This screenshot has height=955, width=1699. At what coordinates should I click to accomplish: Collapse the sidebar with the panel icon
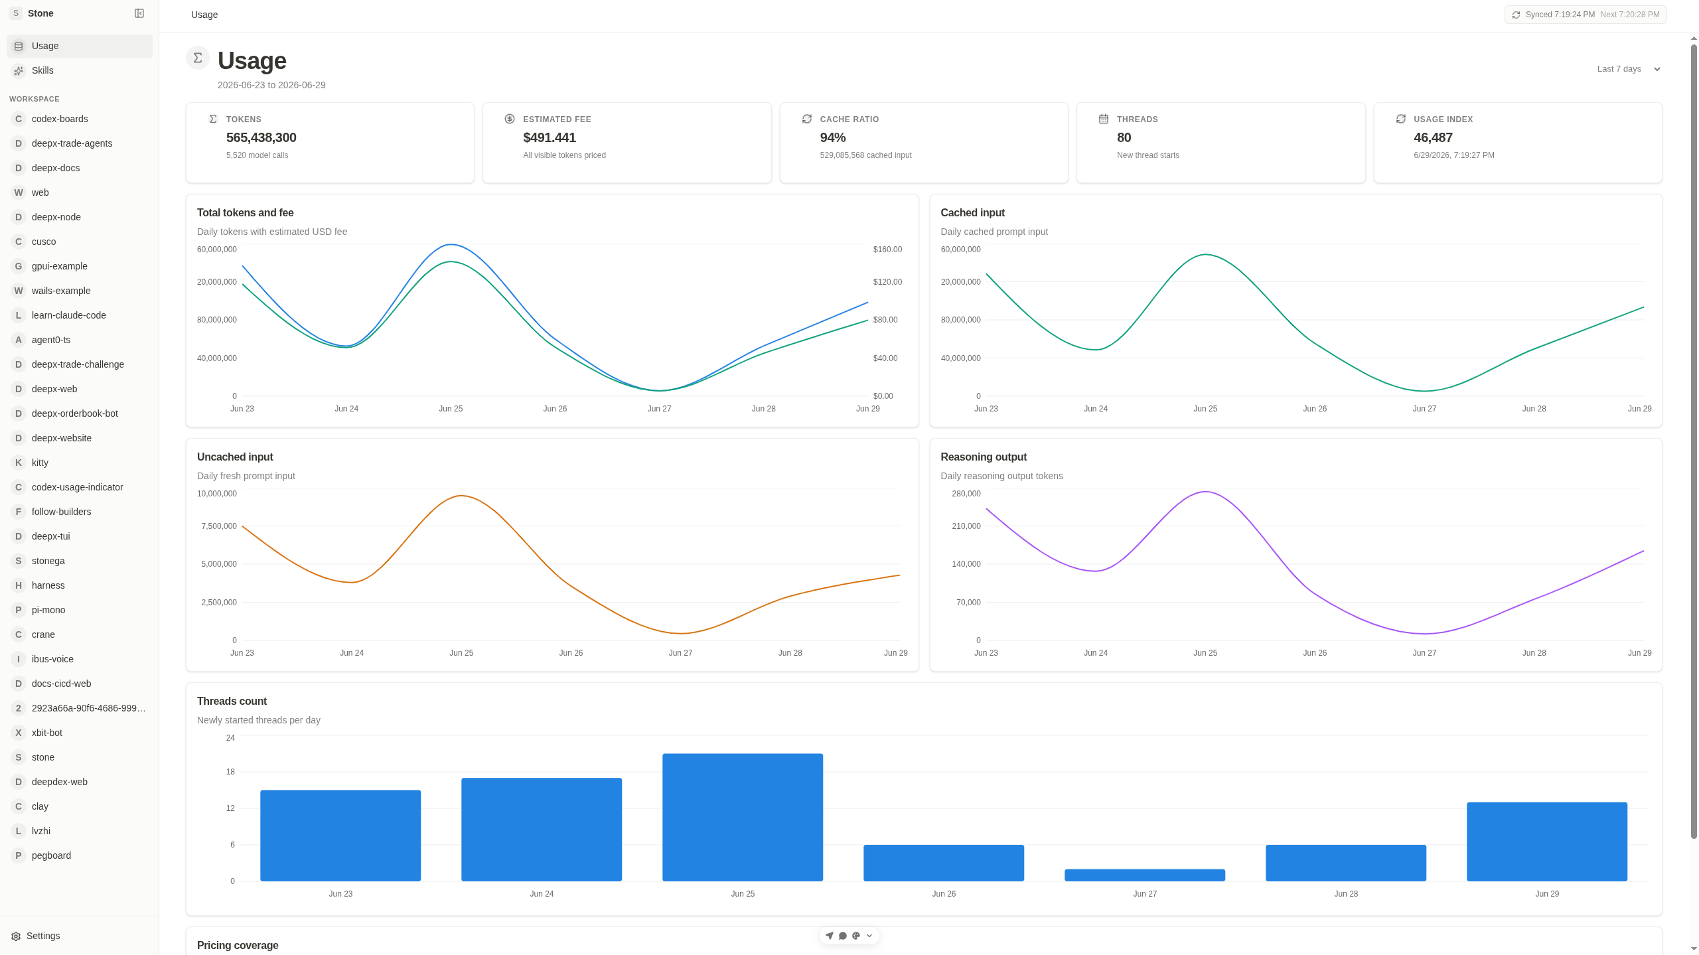139,13
